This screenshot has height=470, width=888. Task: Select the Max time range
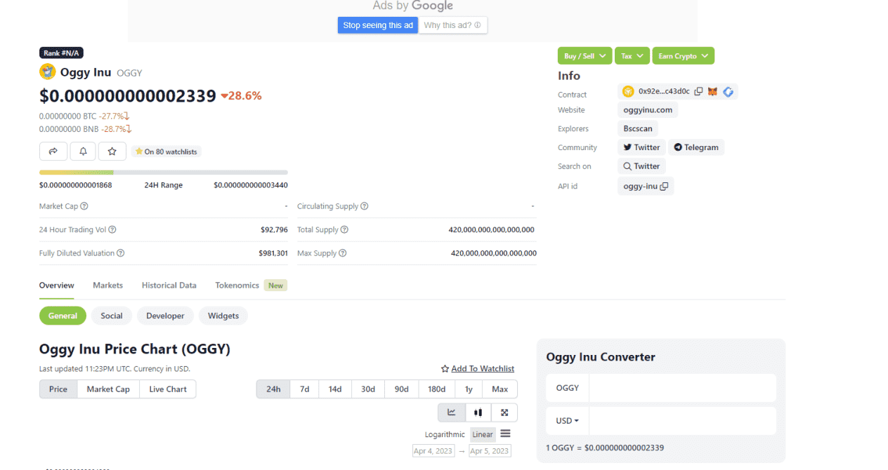click(499, 389)
